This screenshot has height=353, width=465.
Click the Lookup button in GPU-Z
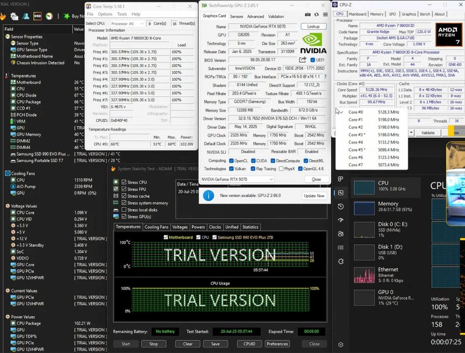pyautogui.click(x=313, y=26)
